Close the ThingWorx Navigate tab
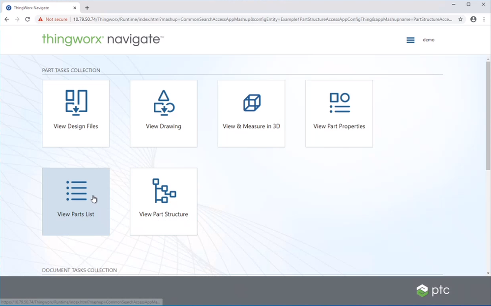 pyautogui.click(x=75, y=8)
